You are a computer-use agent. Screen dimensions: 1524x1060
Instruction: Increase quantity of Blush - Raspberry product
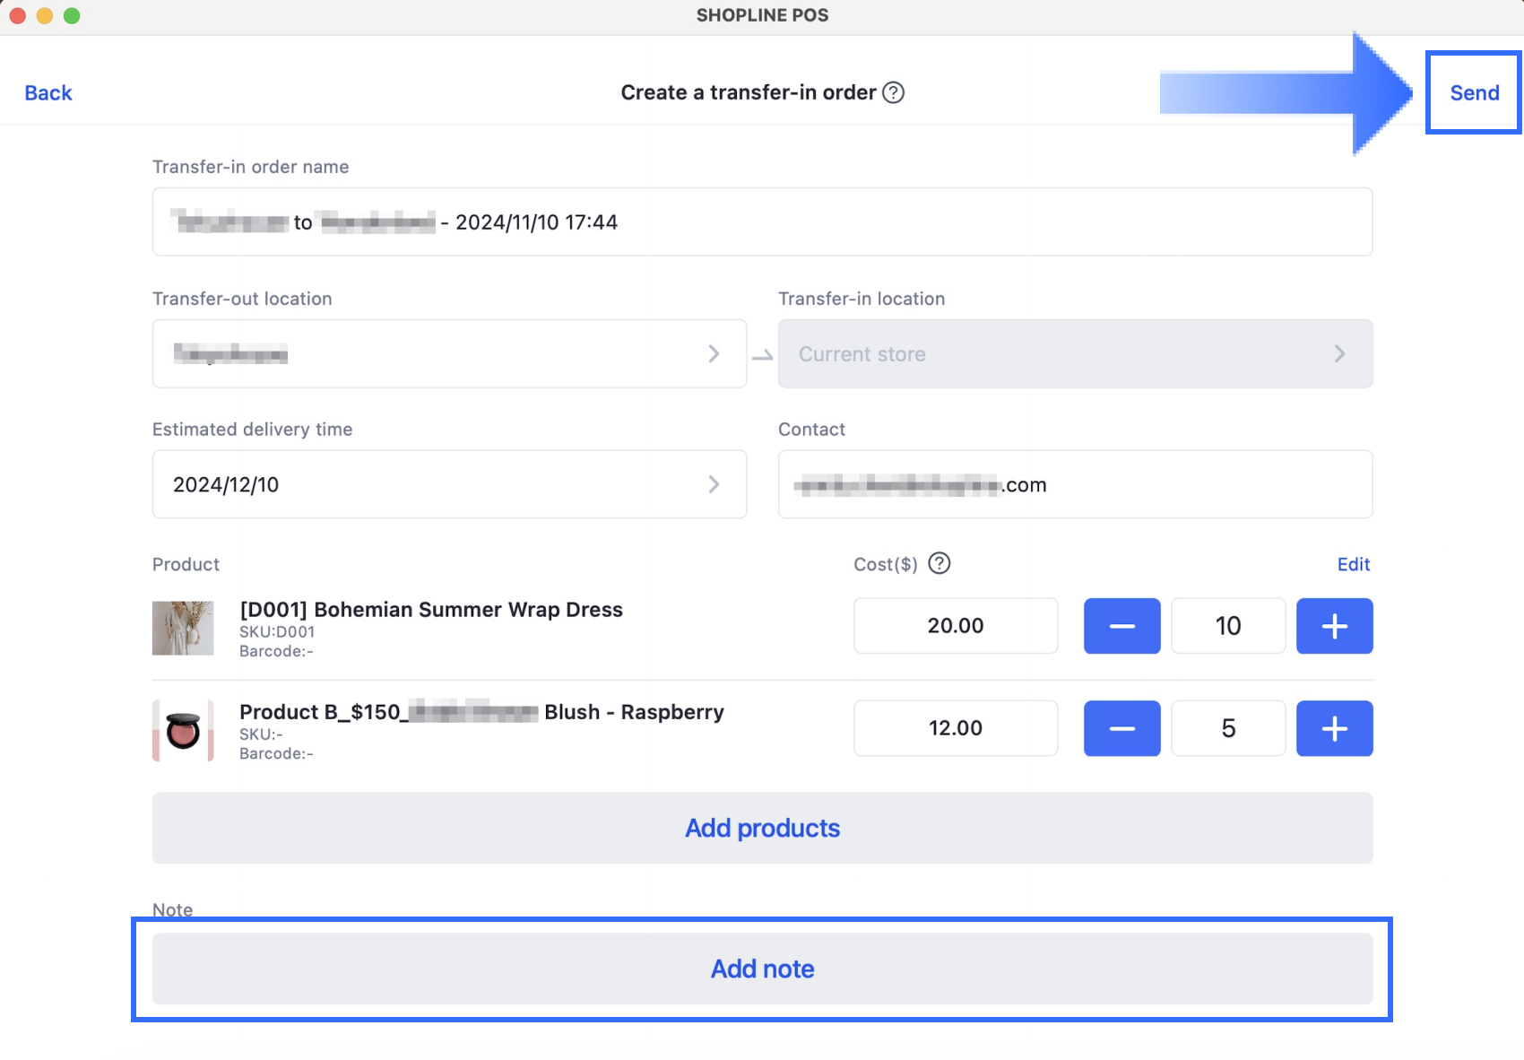coord(1334,728)
